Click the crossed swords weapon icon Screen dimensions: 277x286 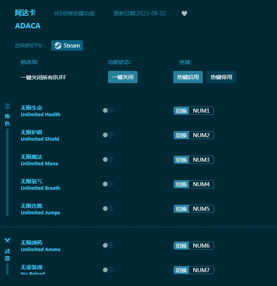click(7, 241)
